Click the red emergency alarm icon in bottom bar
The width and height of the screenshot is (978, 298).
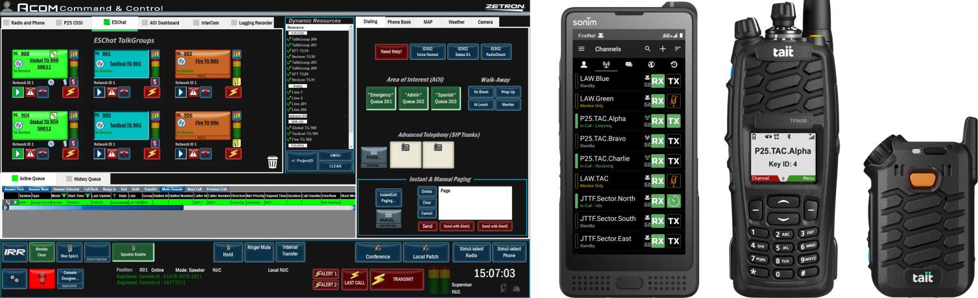pos(43,279)
